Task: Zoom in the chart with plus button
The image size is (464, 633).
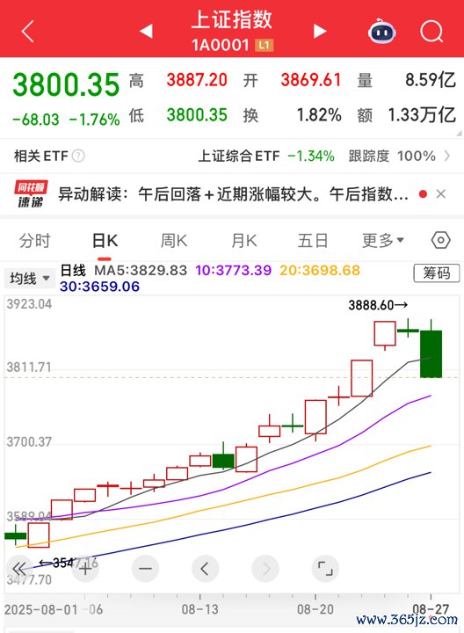Action: click(85, 569)
